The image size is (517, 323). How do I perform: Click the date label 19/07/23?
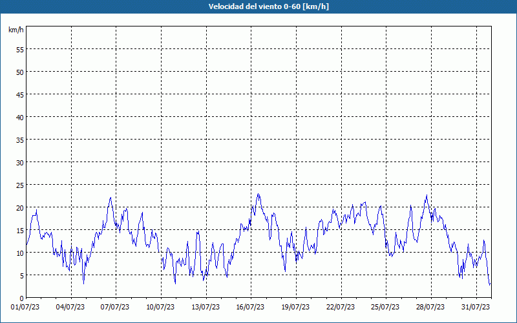tap(295, 307)
